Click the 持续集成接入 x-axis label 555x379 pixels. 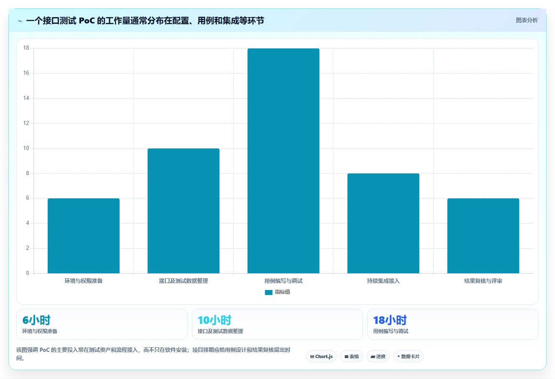(x=383, y=281)
